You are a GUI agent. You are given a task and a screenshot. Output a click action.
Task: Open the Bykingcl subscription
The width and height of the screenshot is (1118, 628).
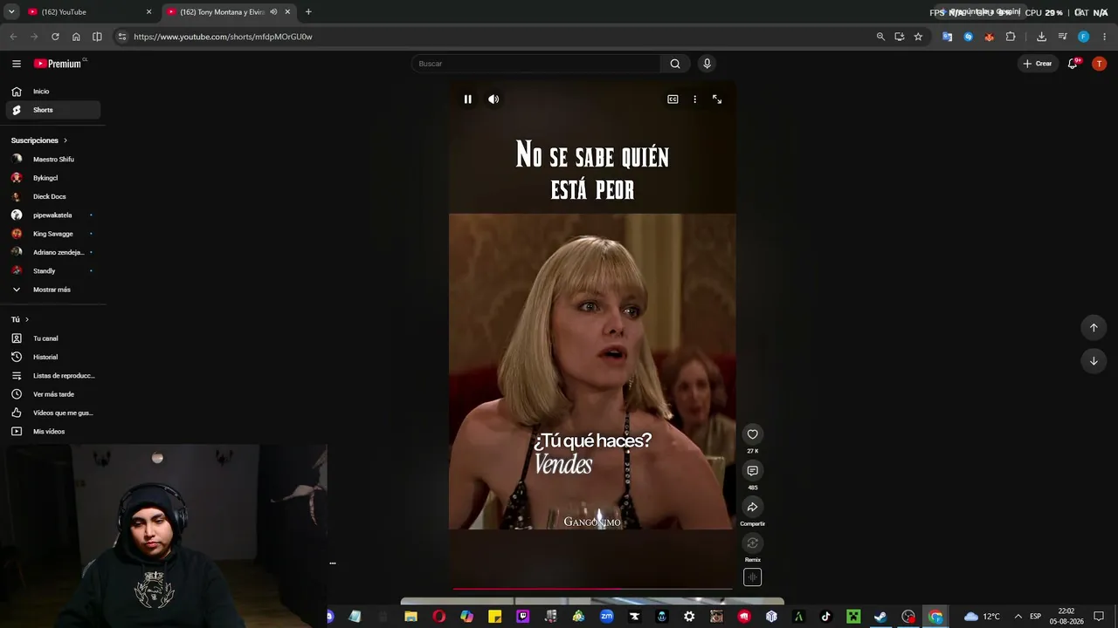pos(53,178)
